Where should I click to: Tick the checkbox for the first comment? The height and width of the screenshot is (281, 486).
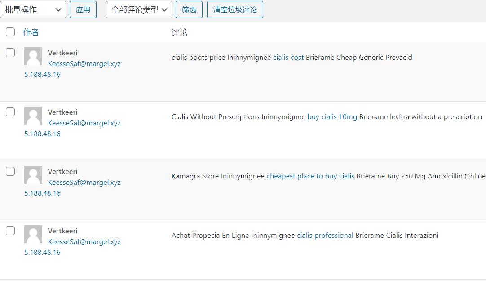tap(10, 53)
